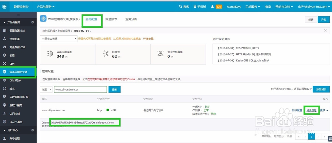Select the Web应用防火墙 sidebar item

click(x=18, y=72)
